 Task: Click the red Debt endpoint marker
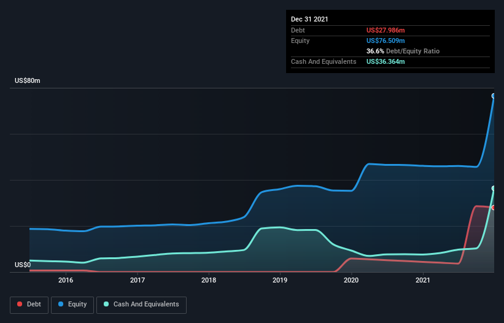pyautogui.click(x=494, y=208)
